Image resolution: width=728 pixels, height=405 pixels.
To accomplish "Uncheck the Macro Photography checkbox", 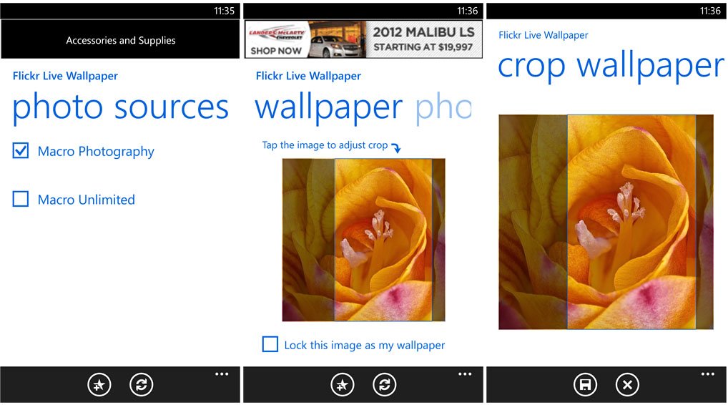I will click(21, 150).
